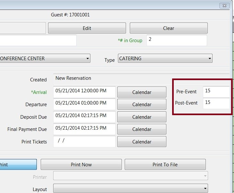The width and height of the screenshot is (234, 193).
Task: Expand the Layout dropdown
Action: pos(130,189)
